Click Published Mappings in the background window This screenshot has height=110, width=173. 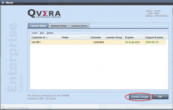(x=18, y=107)
